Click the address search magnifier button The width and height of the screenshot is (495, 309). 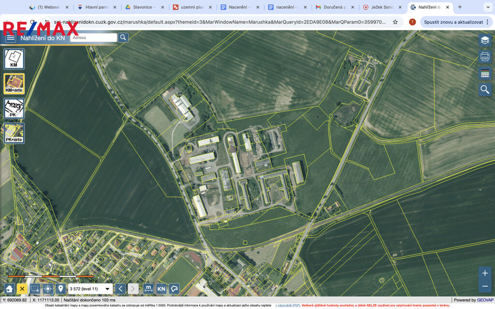point(123,38)
